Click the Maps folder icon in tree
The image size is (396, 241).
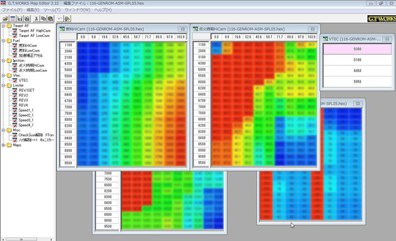pyautogui.click(x=9, y=145)
